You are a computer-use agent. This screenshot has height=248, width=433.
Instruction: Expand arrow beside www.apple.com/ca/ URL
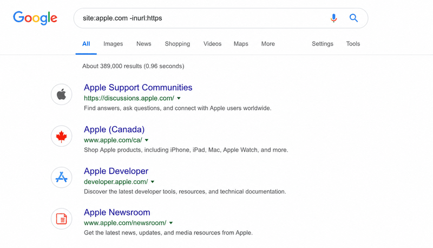tap(147, 140)
